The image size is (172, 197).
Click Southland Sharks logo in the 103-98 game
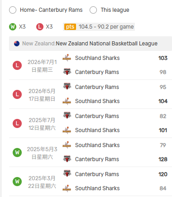click(67, 58)
